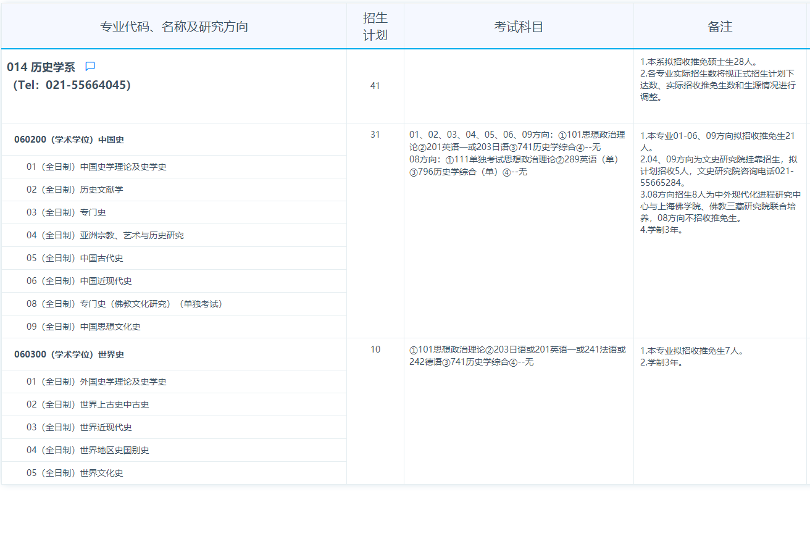Click direction 01 外国史学理论及史学史
The width and height of the screenshot is (810, 539).
[96, 382]
